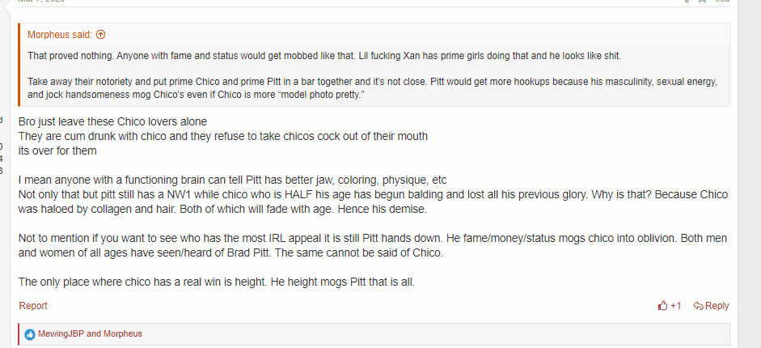Open the post number permalink at top right
Viewport: 761px width, 348px height.
point(722,2)
